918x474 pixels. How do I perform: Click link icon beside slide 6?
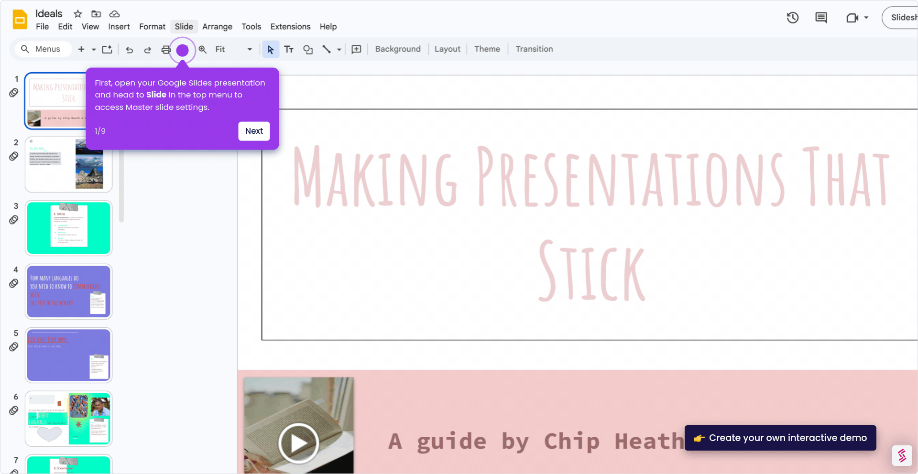pyautogui.click(x=14, y=410)
